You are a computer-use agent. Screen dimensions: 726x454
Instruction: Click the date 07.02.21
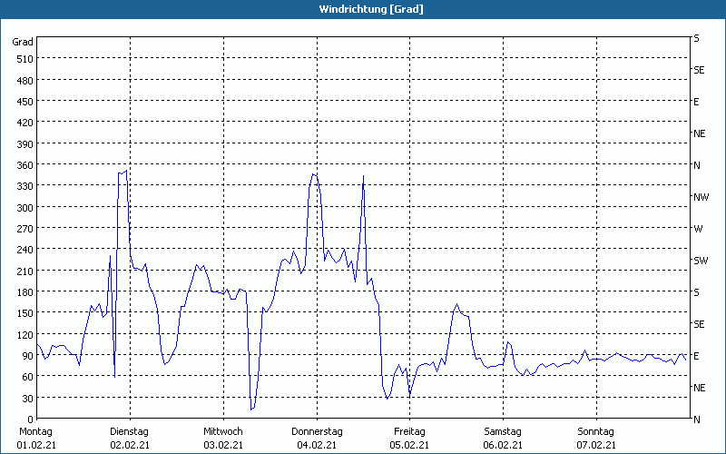pyautogui.click(x=596, y=445)
